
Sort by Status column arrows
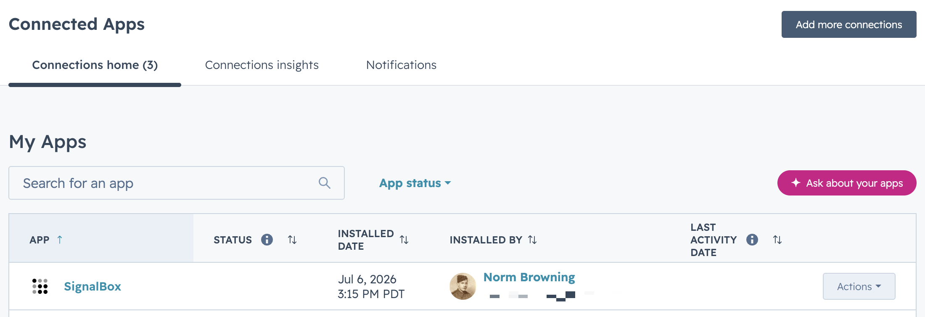pos(292,240)
